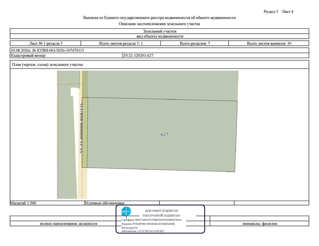This screenshot has width=319, height=246.
Task: Click the Лист № 1 раздела 3 cell
Action: click(x=45, y=43)
